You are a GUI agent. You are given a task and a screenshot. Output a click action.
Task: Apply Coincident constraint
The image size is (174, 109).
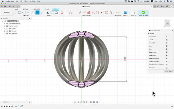[66, 12]
